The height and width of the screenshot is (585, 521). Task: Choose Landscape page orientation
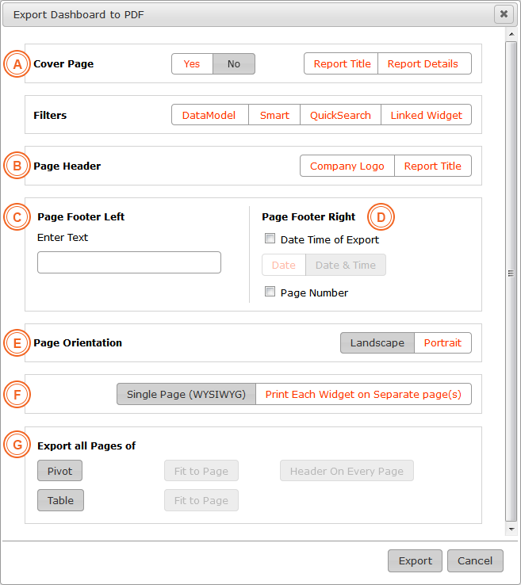[x=377, y=343]
